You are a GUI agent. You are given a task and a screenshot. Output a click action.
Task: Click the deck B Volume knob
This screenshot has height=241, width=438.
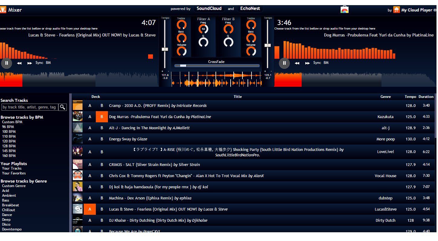[251, 51]
